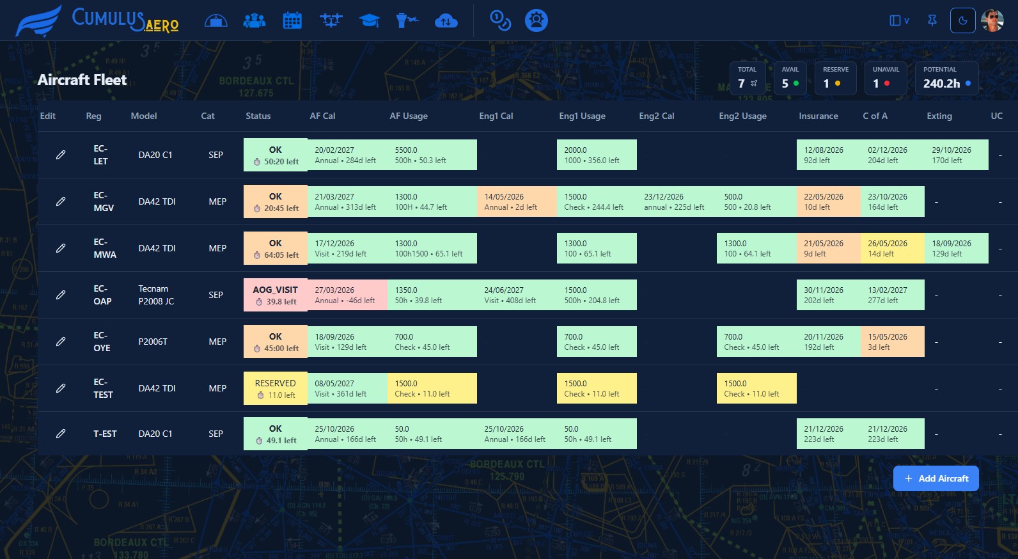Edit aircraft EC-TEST with pencil icon
The image size is (1018, 559).
coord(61,388)
